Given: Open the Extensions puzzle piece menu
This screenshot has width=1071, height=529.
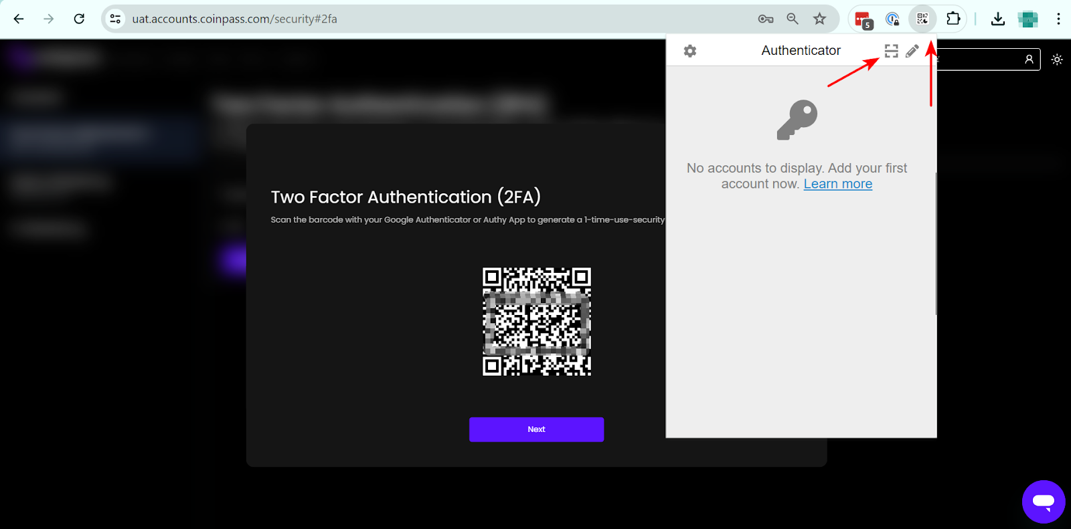Looking at the screenshot, I should [x=953, y=19].
